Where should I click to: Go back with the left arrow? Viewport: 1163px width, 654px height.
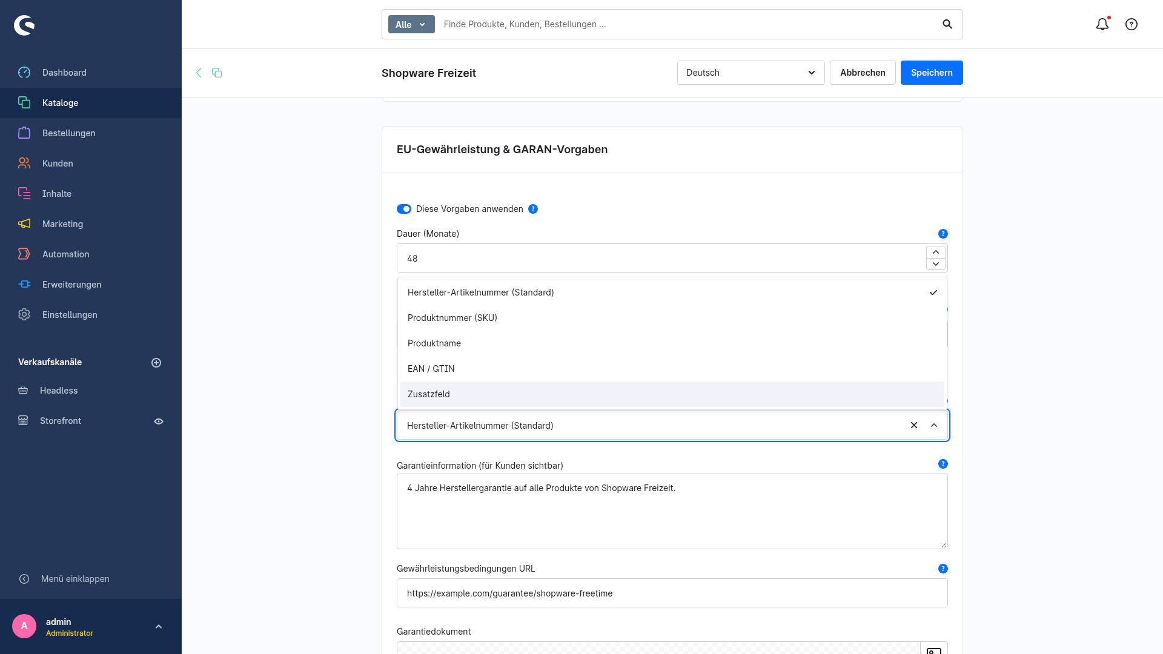tap(199, 73)
